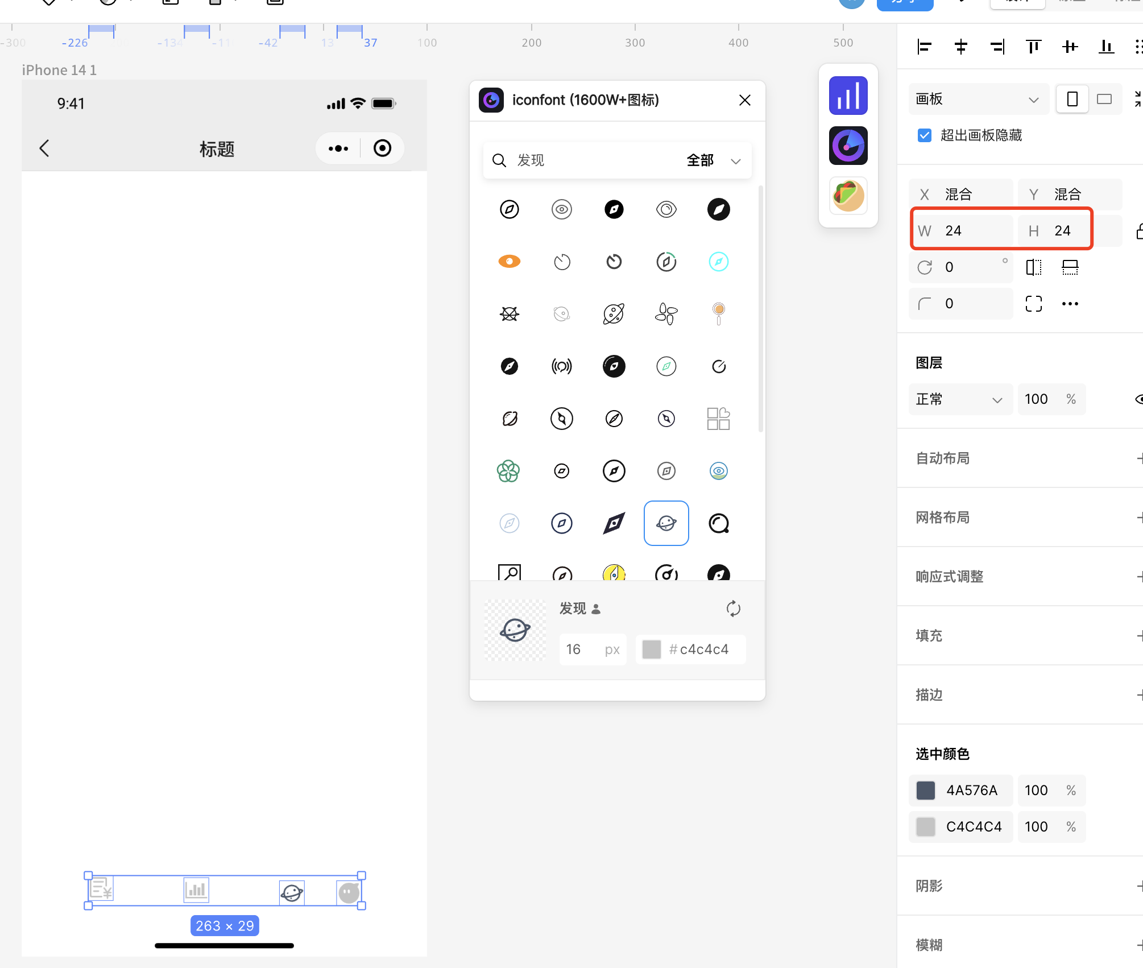Select the grey face icon in the tab bar
The height and width of the screenshot is (968, 1143).
click(x=349, y=892)
